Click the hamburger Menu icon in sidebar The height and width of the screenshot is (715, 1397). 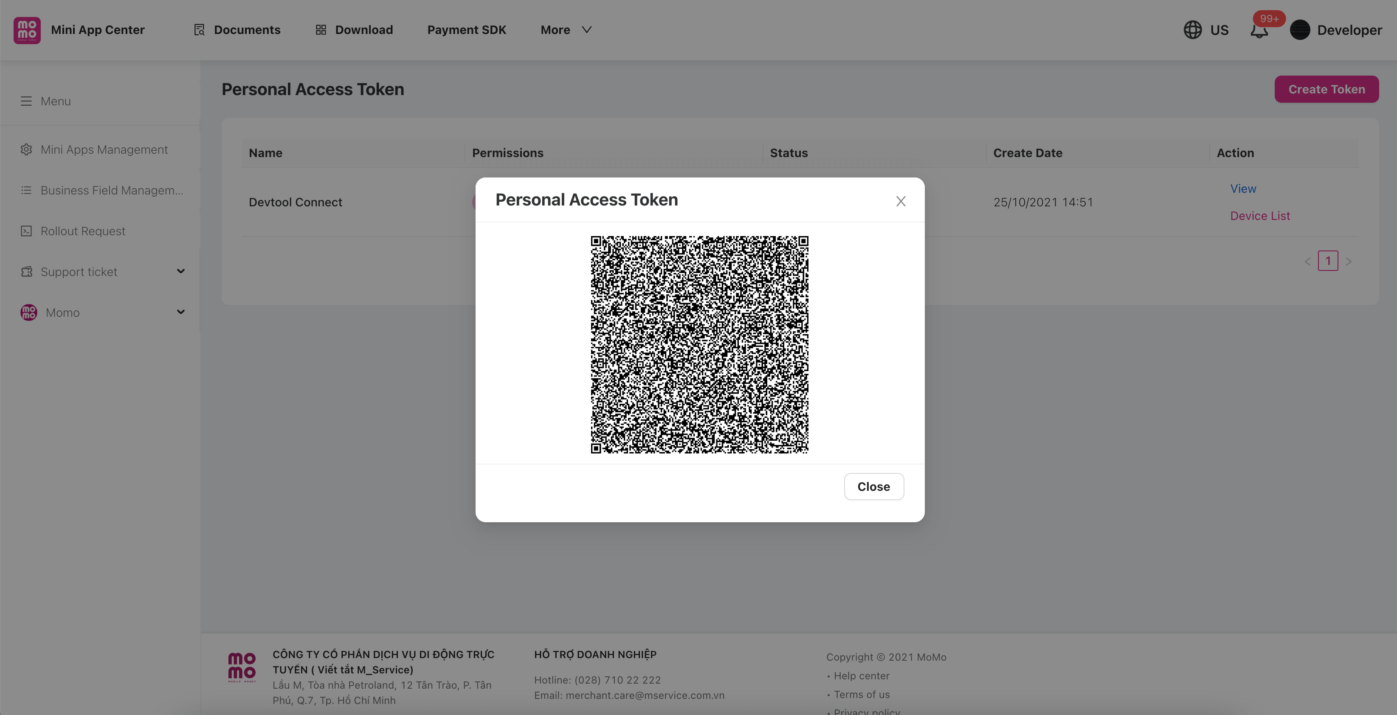pyautogui.click(x=26, y=101)
